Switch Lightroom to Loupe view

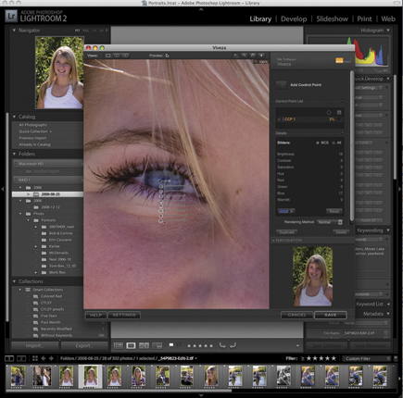tap(131, 345)
